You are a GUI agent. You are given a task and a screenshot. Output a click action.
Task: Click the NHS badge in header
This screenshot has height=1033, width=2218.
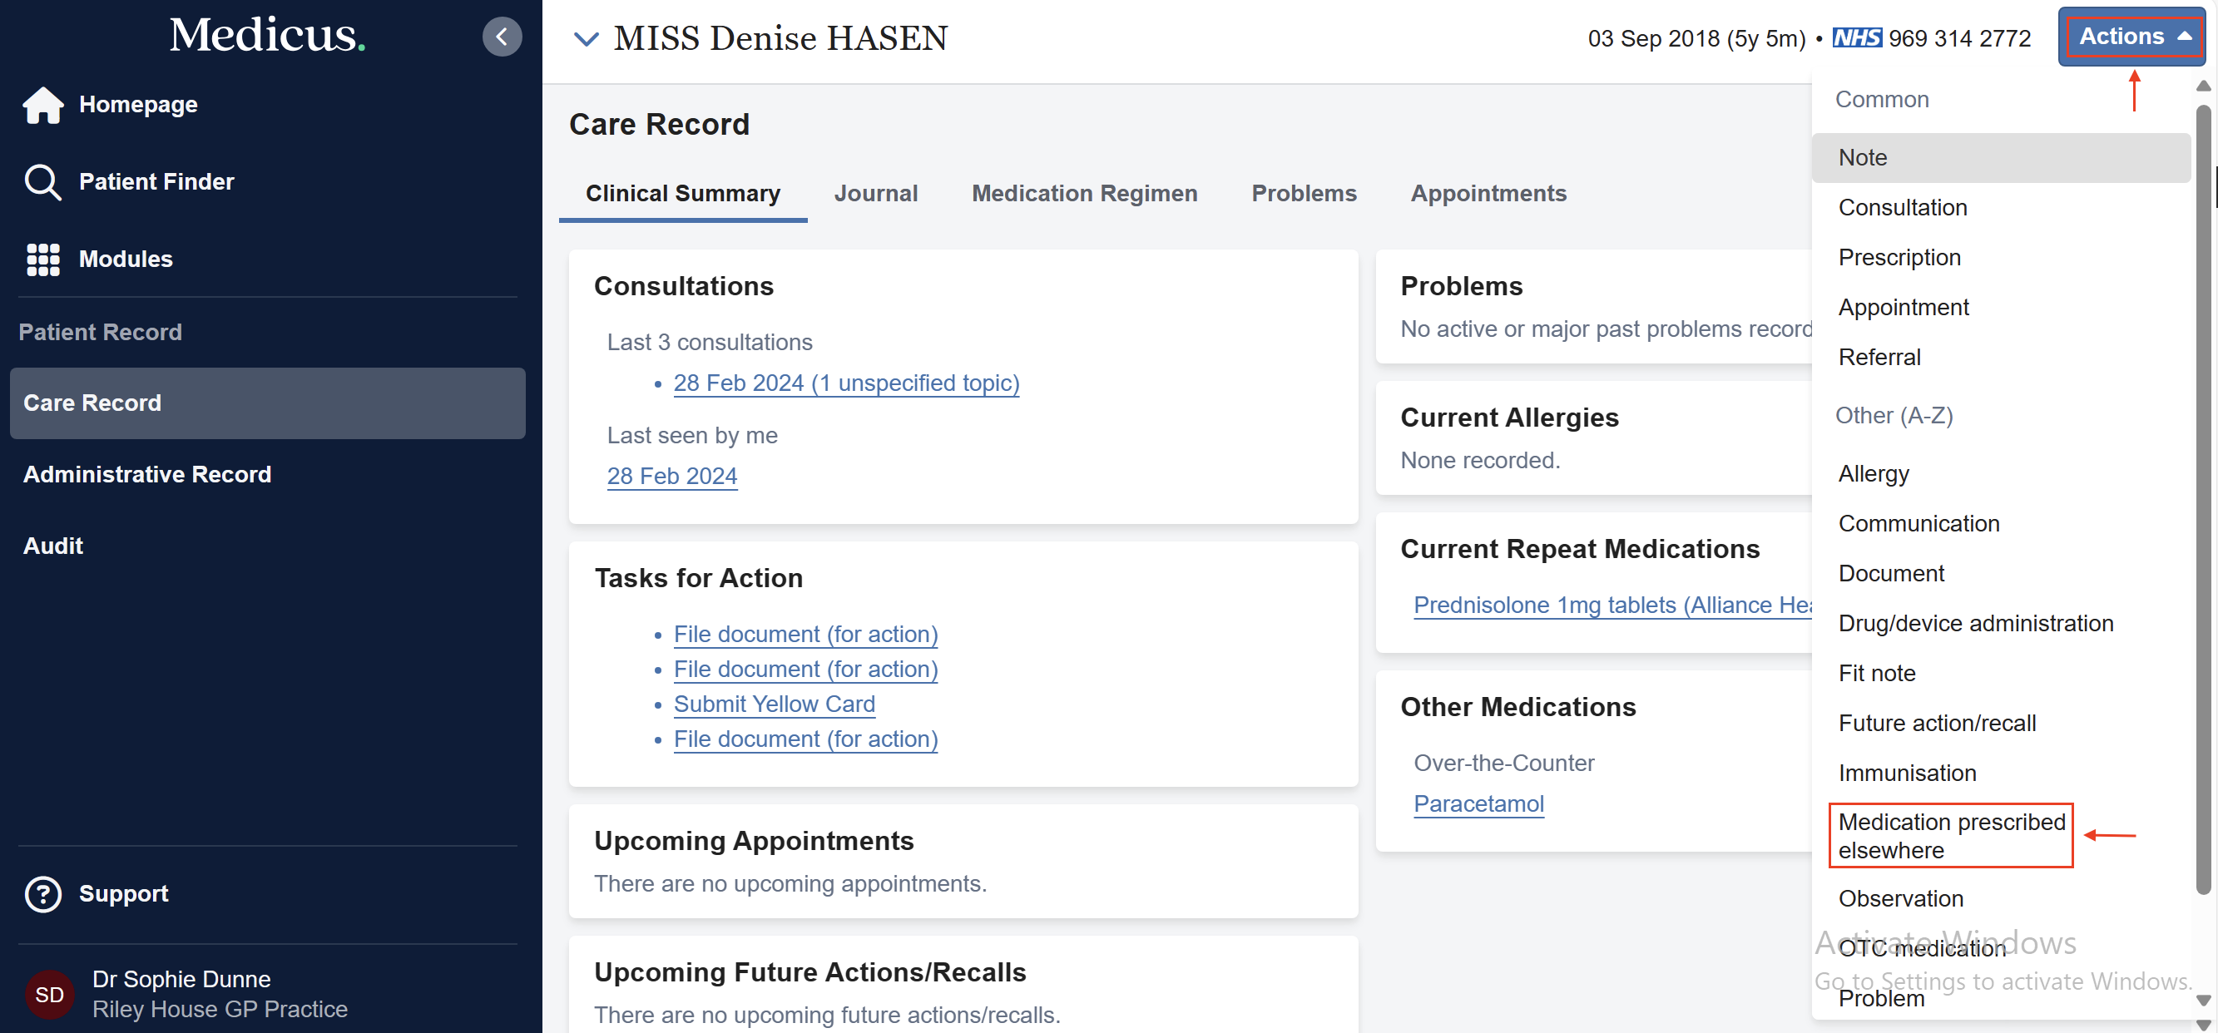(1856, 38)
